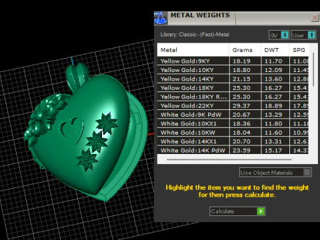Select White Gold:14KX1 row
Screen dimensions: 320x240
pyautogui.click(x=233, y=141)
